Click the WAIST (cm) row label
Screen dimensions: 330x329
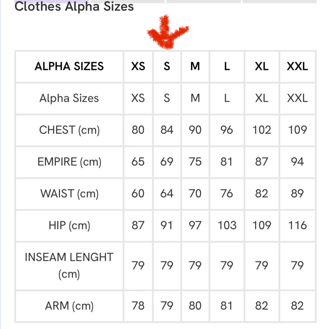69,194
